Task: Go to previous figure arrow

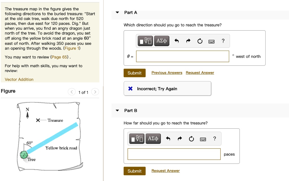Action: point(72,92)
